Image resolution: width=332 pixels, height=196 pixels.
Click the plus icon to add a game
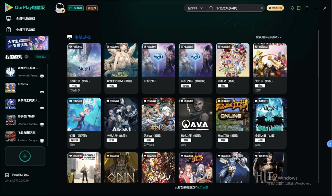25,156
